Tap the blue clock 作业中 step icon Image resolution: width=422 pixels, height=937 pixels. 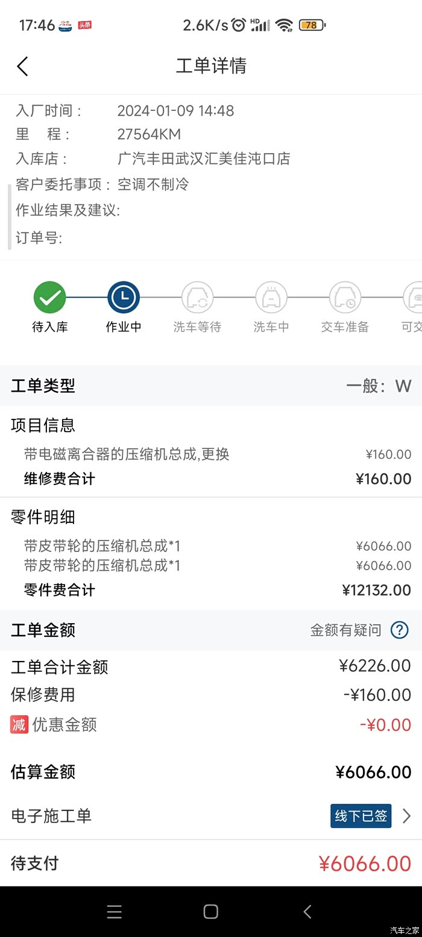pos(124,297)
